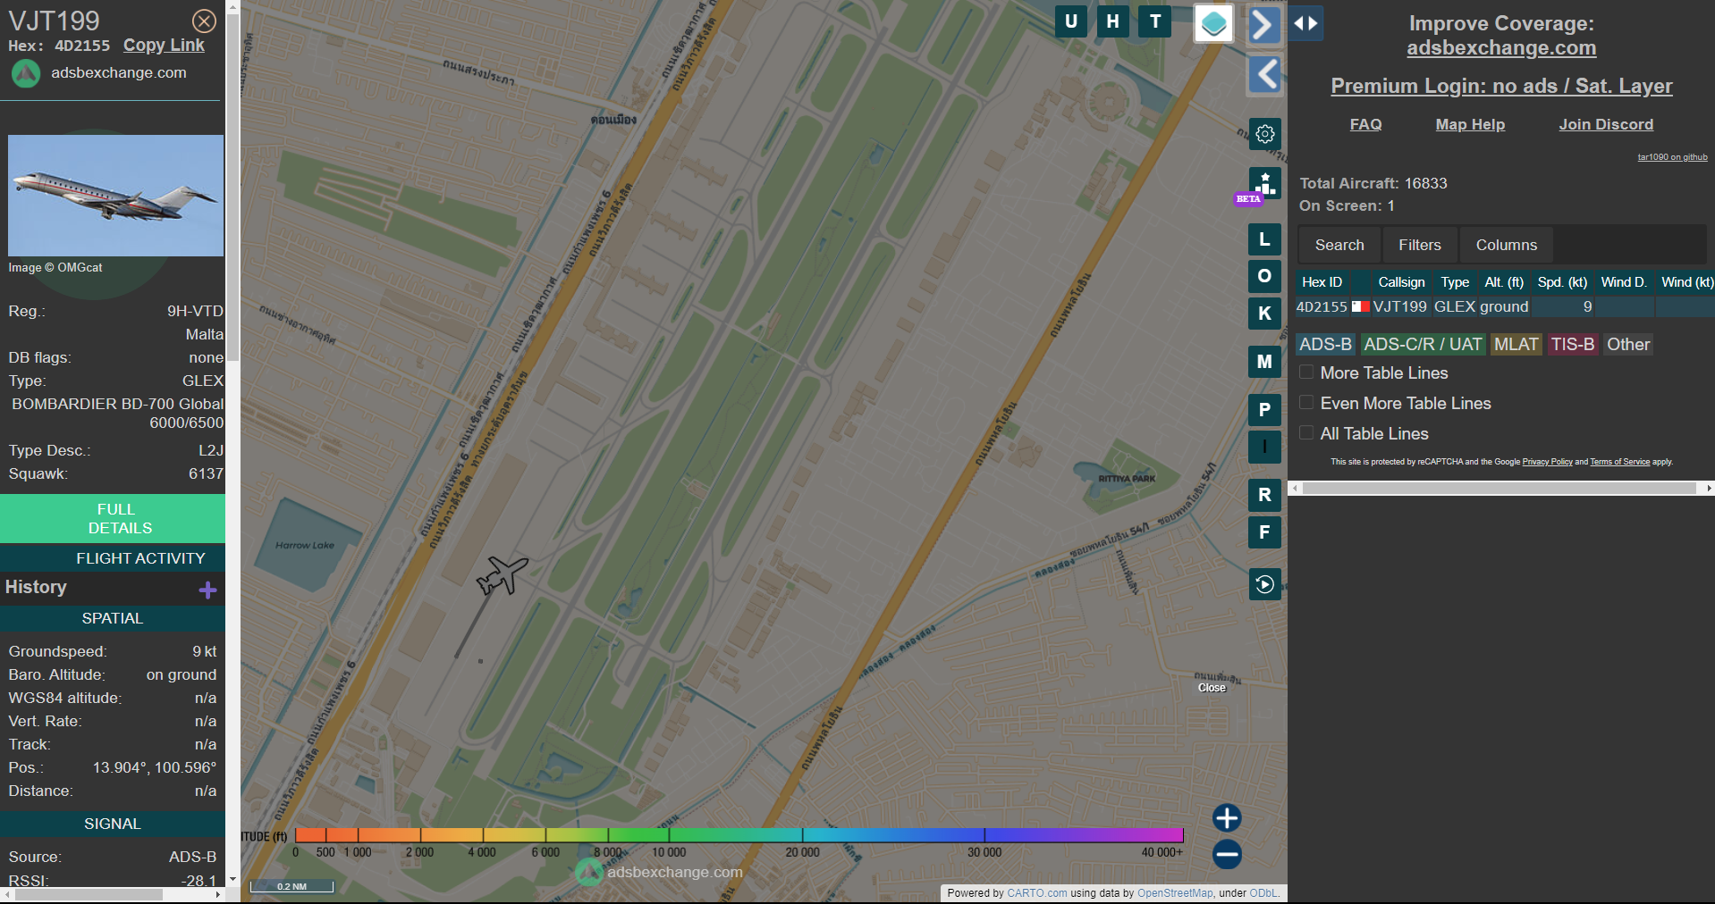This screenshot has height=904, width=1715.
Task: Click the P map button
Action: point(1264,410)
